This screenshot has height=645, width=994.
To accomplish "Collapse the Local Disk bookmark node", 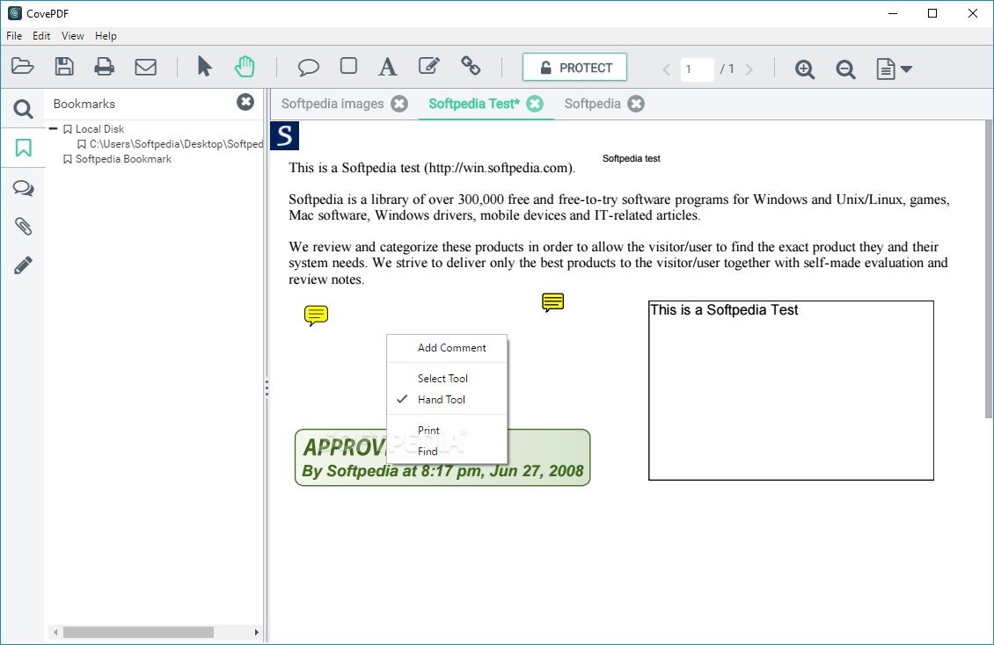I will coord(54,128).
